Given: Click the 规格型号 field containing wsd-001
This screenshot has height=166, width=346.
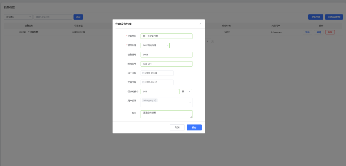Looking at the screenshot, I should pyautogui.click(x=166, y=64).
